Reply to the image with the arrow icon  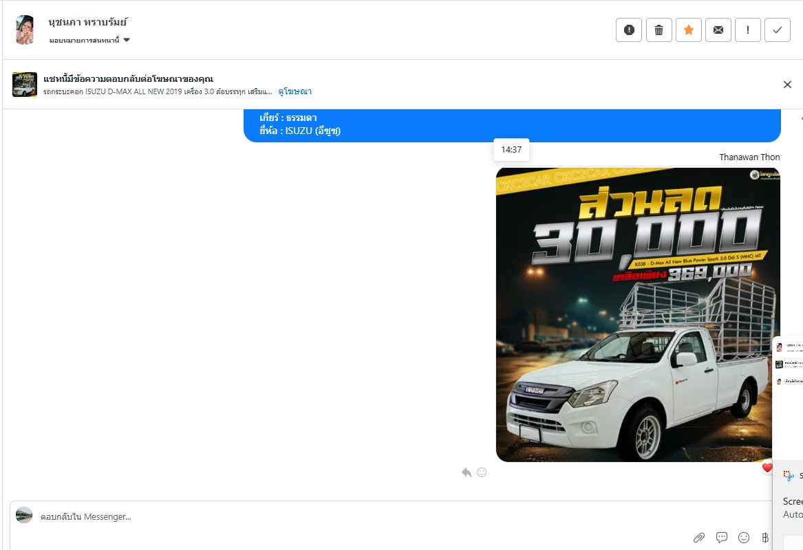[466, 472]
